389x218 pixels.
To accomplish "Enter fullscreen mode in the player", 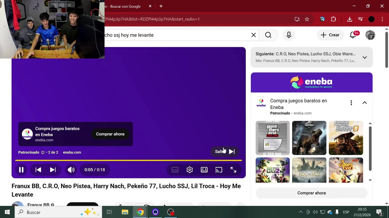I will point(233,170).
